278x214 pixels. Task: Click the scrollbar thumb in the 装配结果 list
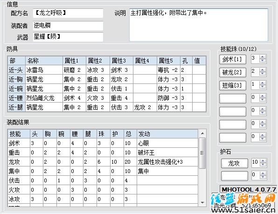click(x=202, y=153)
